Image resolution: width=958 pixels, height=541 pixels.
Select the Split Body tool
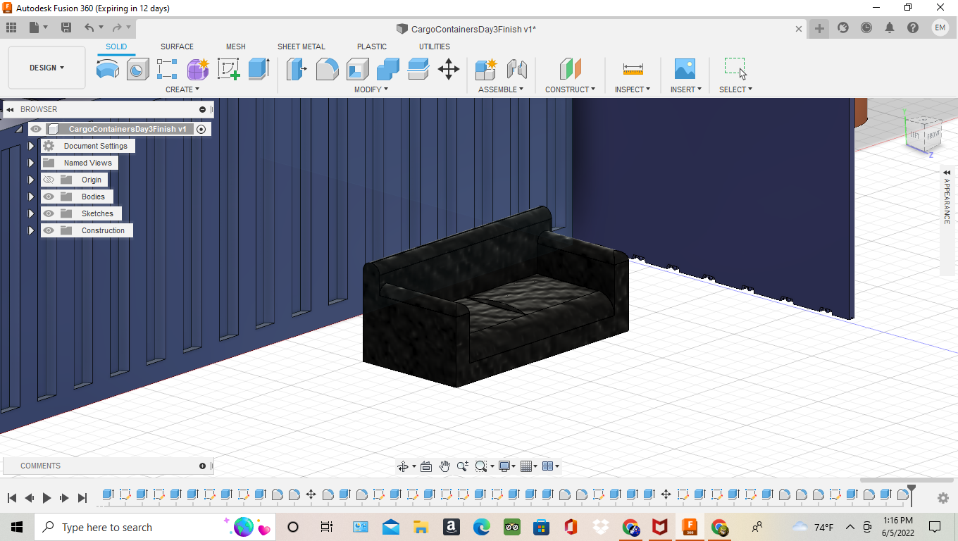[x=418, y=69]
